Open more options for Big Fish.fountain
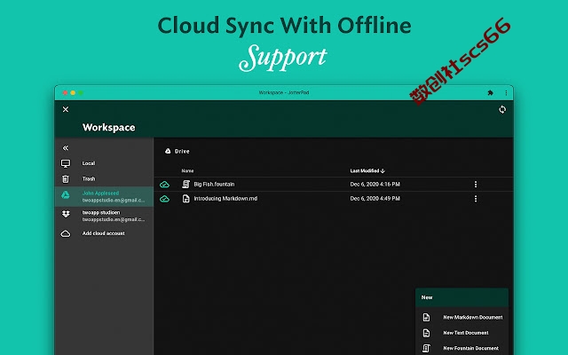568x355 pixels. point(476,185)
